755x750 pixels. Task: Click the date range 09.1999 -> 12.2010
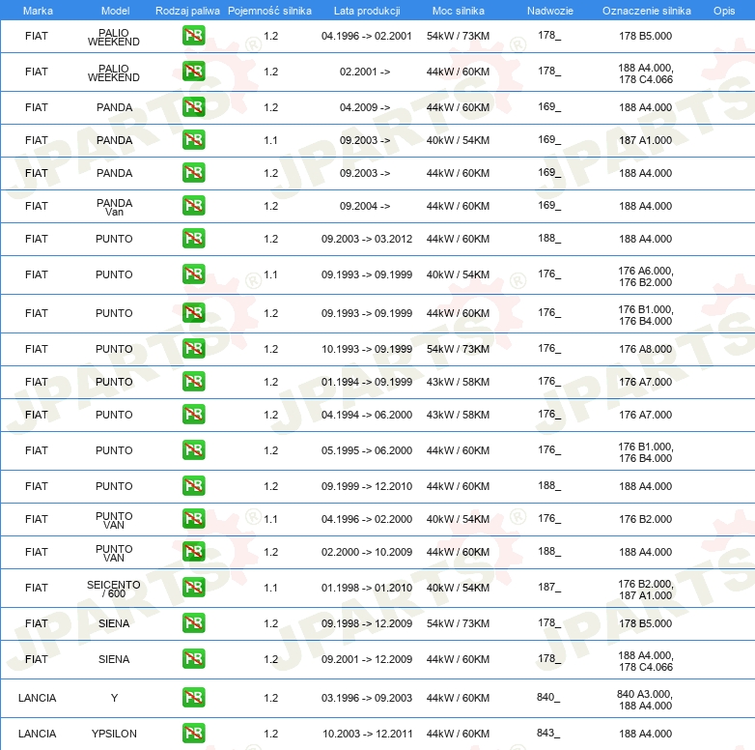pyautogui.click(x=367, y=486)
